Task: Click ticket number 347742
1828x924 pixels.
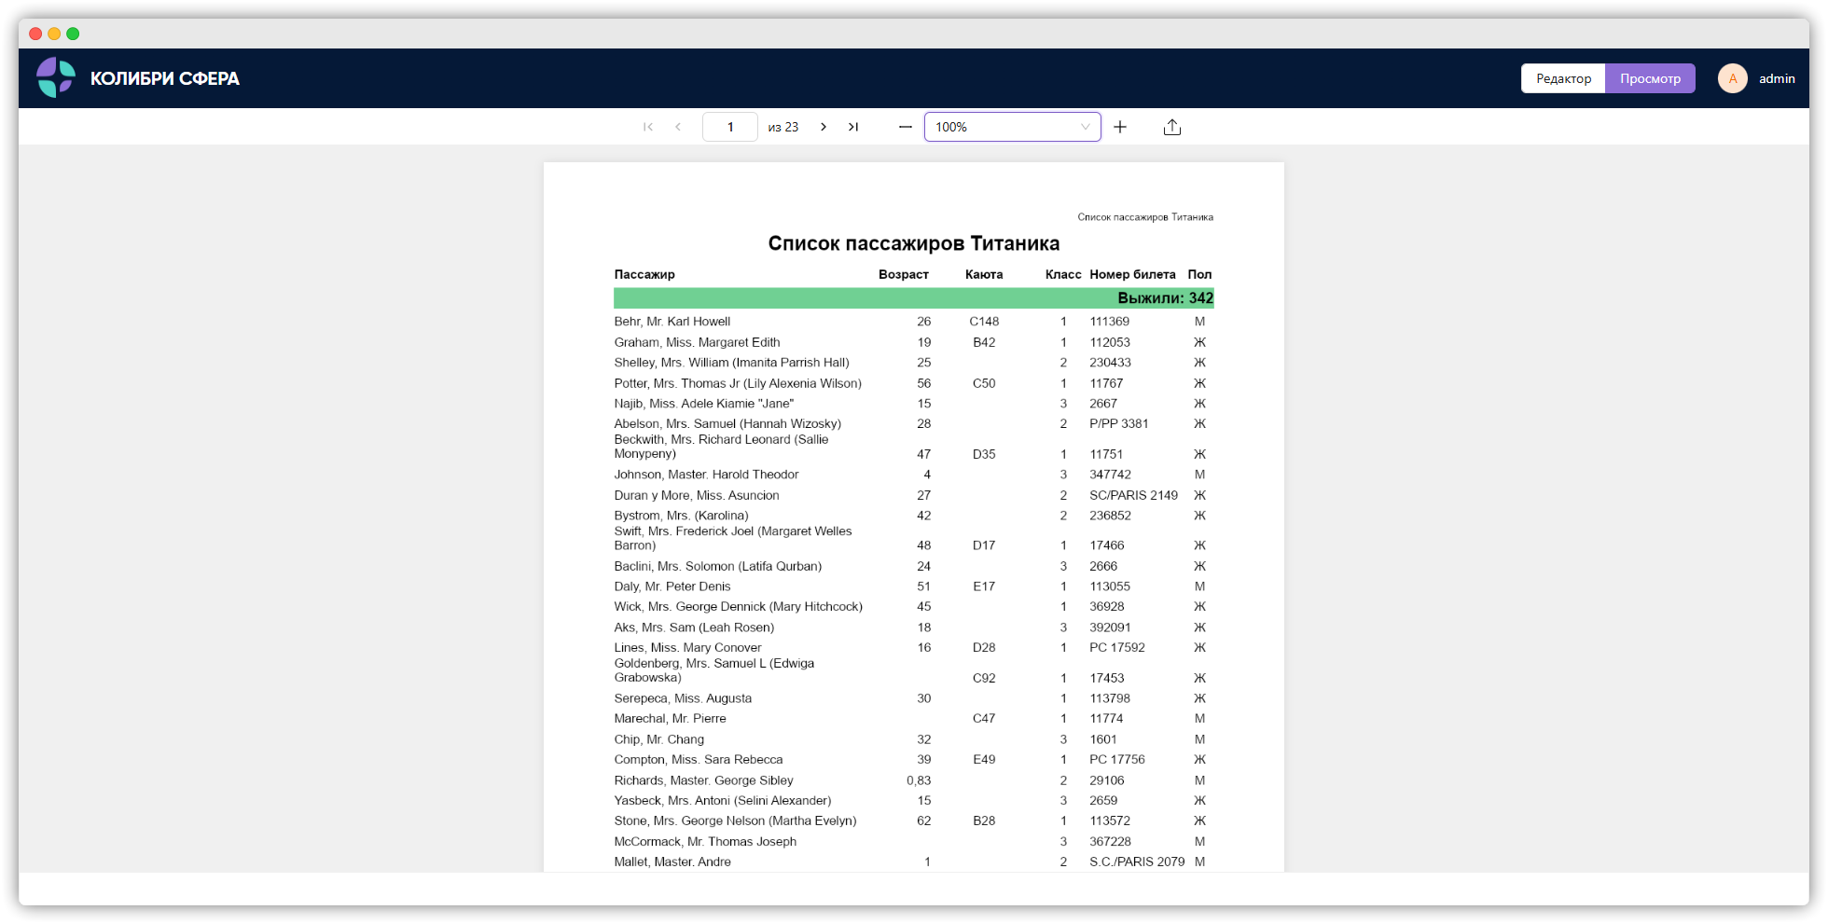Action: [1110, 475]
